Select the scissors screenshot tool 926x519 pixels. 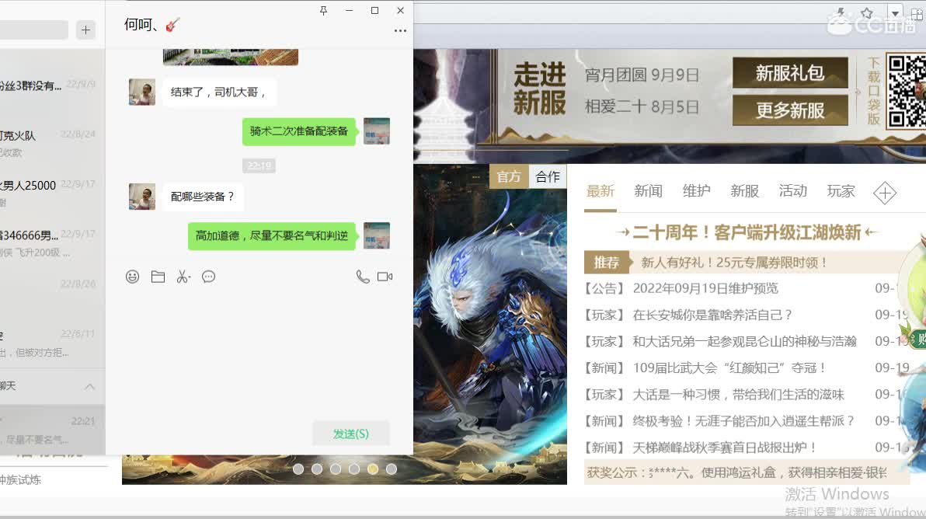pos(183,277)
